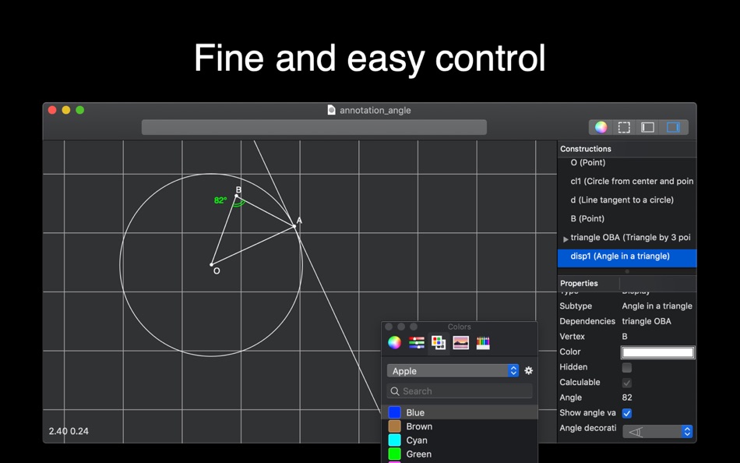Viewport: 740px width, 463px height.
Task: Pick the Brown color swatch
Action: (394, 426)
